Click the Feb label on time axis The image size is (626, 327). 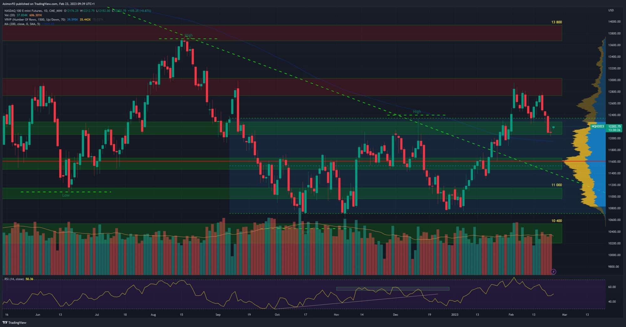pos(511,314)
